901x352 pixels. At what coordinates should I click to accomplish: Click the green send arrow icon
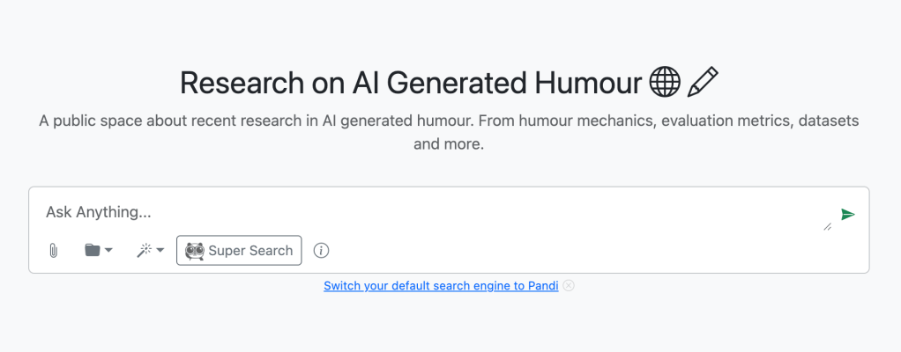pos(847,214)
